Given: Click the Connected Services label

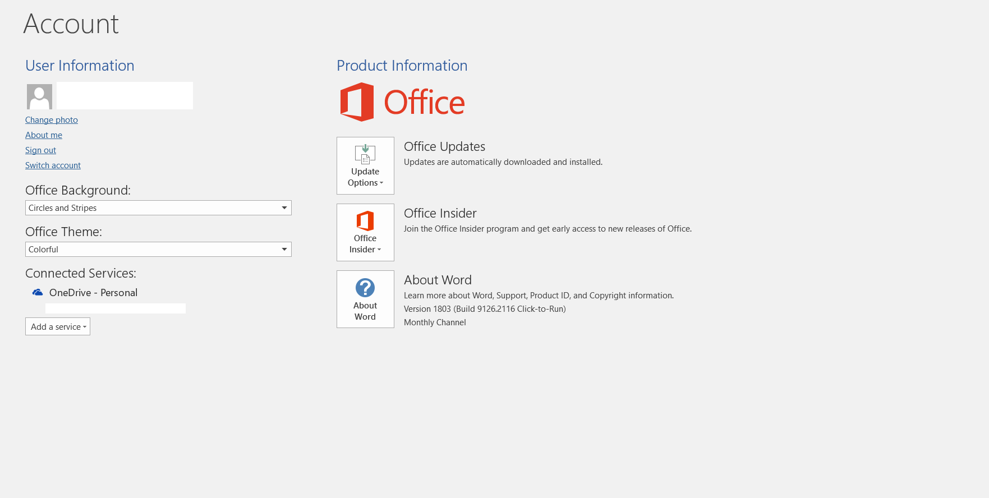Looking at the screenshot, I should point(81,273).
